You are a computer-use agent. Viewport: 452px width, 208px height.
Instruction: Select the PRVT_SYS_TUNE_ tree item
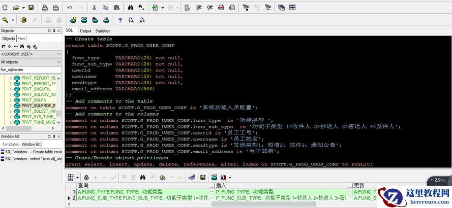(39, 117)
